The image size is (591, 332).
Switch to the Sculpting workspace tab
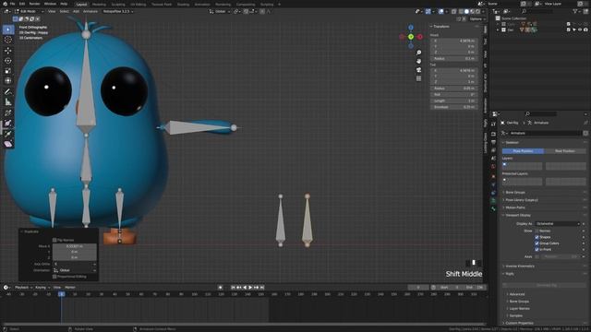coord(118,4)
